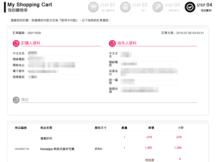Viewport: 217px width, 162px height.
Task: Click the 加入購物車 caption under Step 01
Action: (x=108, y=11)
